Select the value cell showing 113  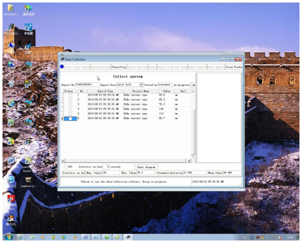click(167, 113)
